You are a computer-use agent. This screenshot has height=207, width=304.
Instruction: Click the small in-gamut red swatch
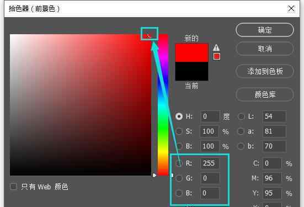[217, 56]
